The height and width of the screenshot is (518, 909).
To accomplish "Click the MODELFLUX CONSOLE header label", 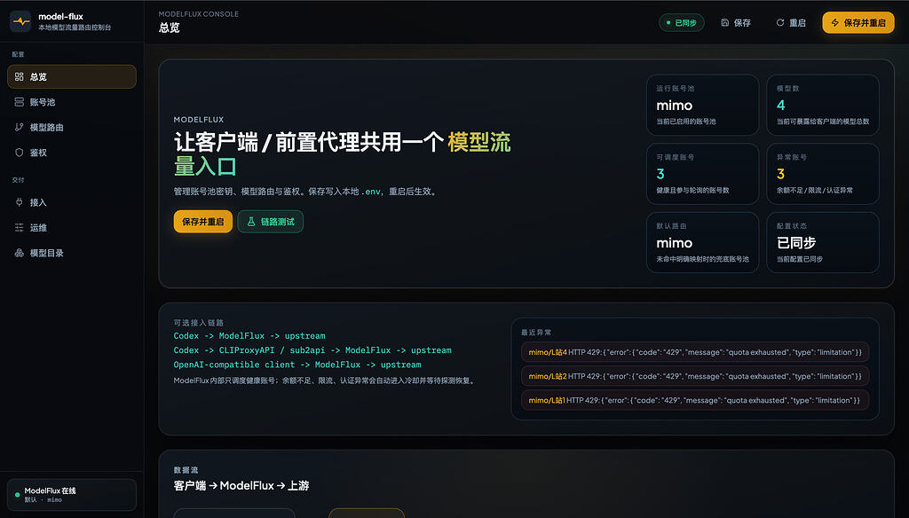I will (199, 14).
